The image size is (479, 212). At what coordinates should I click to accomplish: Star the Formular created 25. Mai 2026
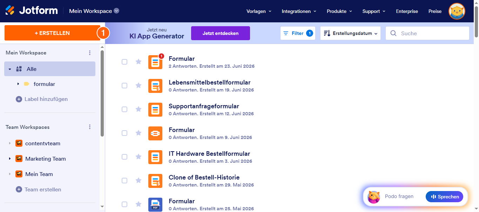(139, 204)
